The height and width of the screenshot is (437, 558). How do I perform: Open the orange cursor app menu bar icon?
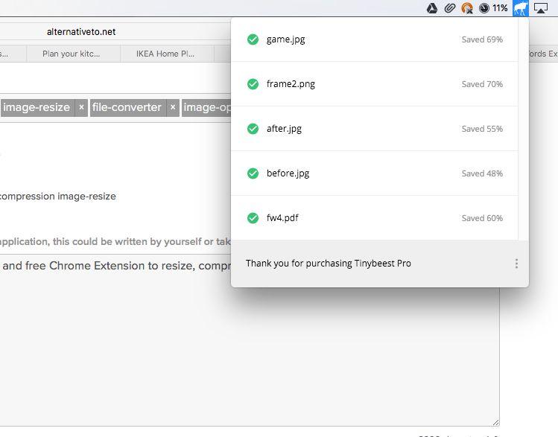point(467,8)
